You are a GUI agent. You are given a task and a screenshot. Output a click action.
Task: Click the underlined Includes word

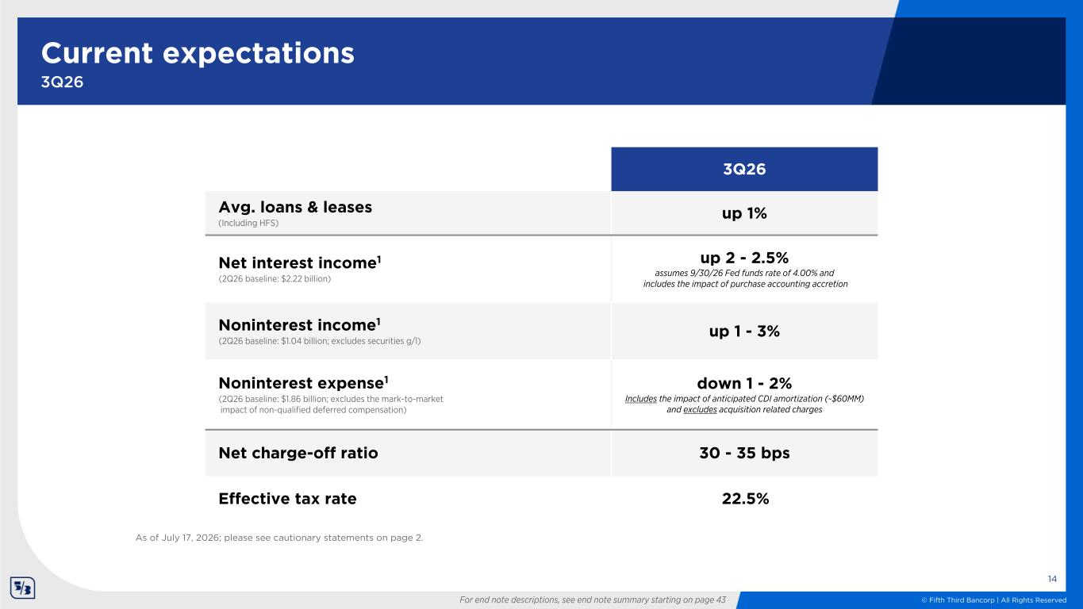(x=641, y=399)
